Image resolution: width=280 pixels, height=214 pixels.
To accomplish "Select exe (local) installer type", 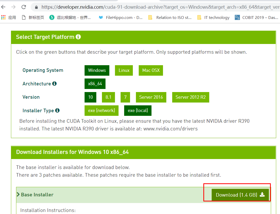I will 138,110.
